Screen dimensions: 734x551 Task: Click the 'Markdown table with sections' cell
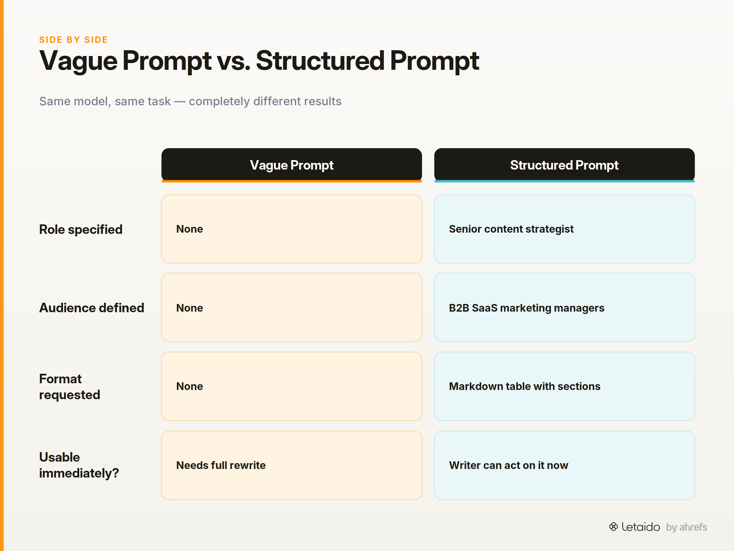565,386
